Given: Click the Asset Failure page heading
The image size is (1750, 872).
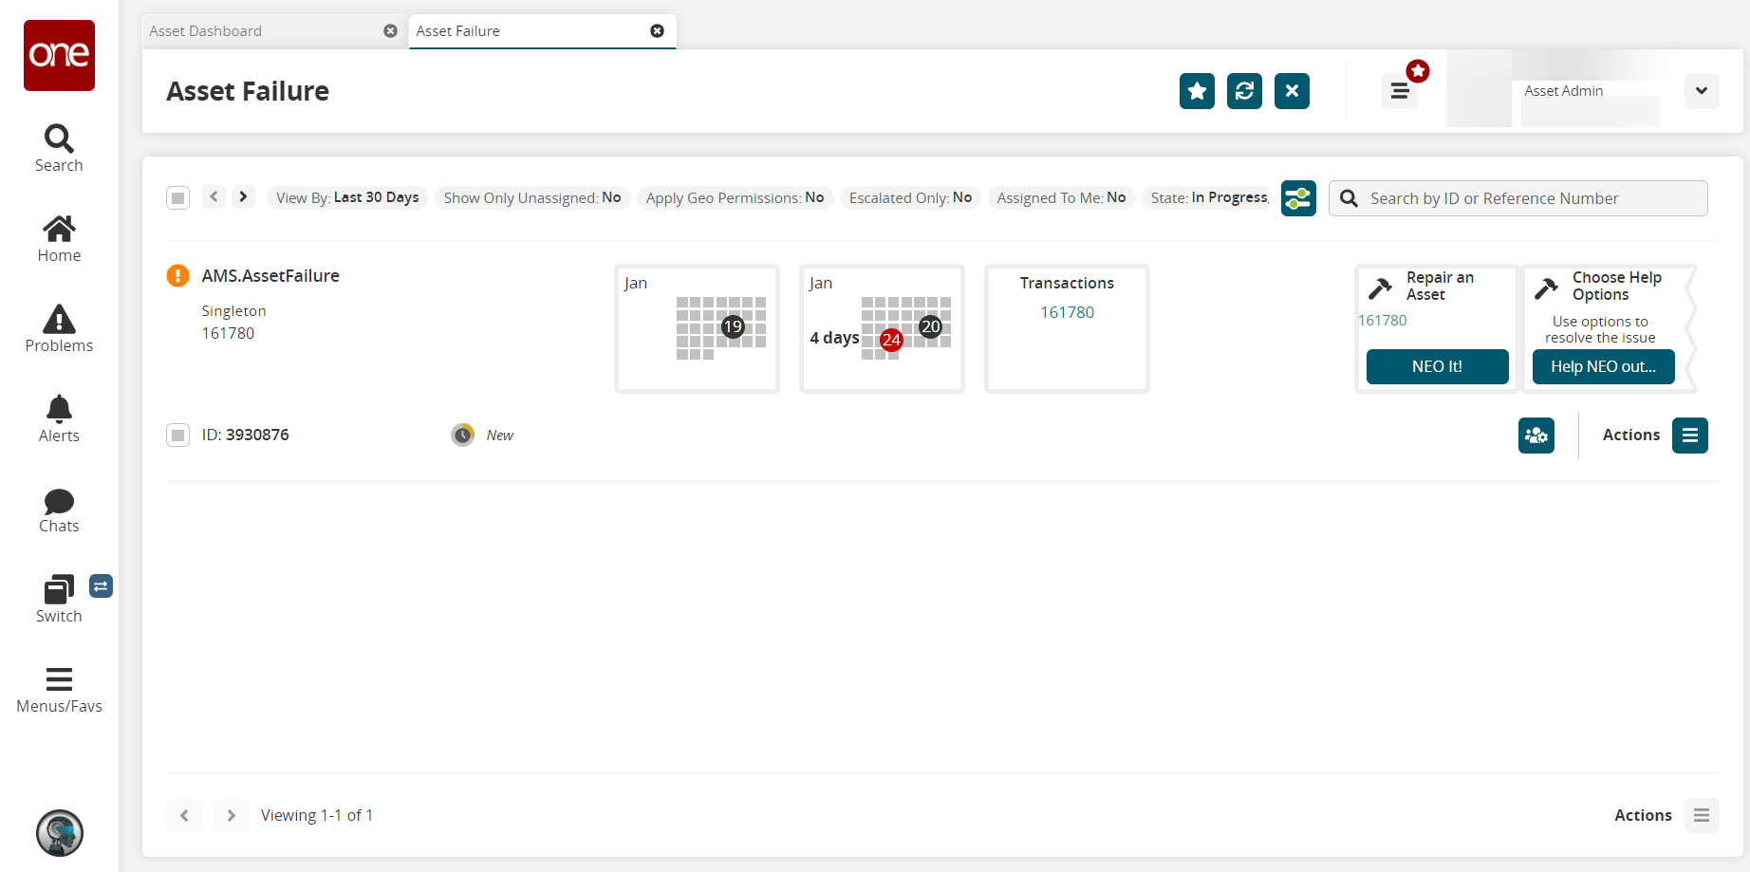Looking at the screenshot, I should [x=248, y=91].
